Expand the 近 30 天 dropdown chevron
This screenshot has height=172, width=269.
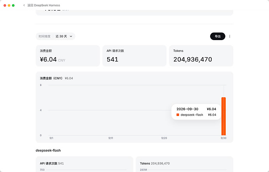71,36
